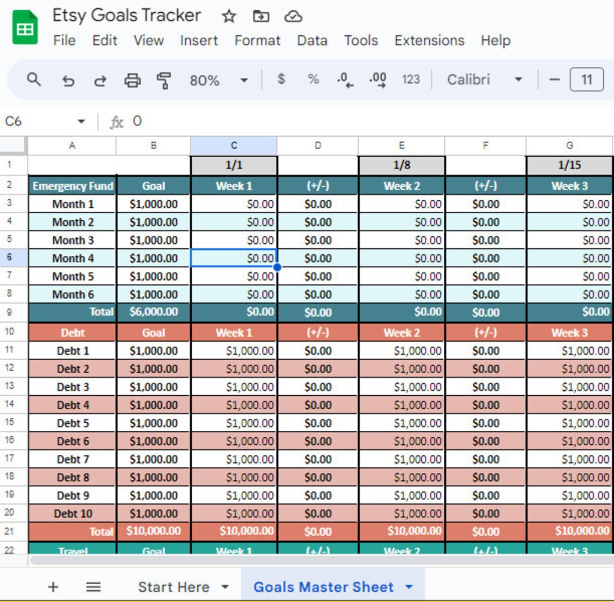Viewport: 614px width, 602px height.
Task: Open the Format menu
Action: click(x=257, y=40)
